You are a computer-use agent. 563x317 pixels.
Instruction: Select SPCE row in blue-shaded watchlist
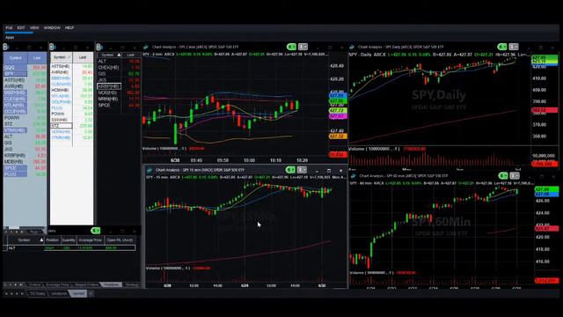point(25,168)
